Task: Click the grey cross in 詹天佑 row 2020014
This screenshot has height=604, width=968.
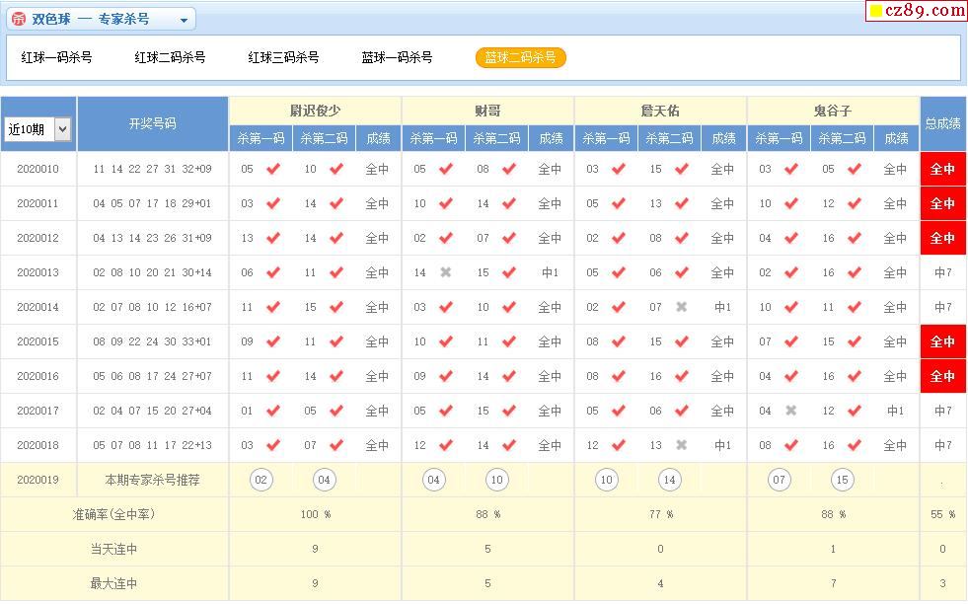Action: pos(681,307)
